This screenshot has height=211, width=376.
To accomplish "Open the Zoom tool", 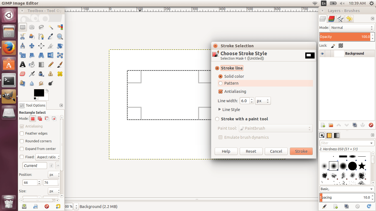I will point(60,37).
